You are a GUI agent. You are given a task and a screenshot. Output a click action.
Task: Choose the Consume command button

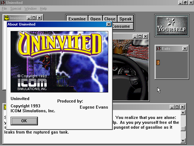(x=123, y=26)
